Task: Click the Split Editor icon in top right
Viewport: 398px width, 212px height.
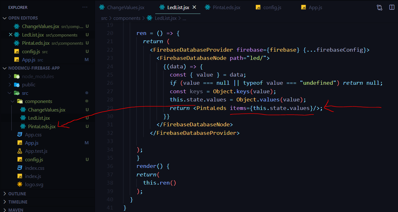Action: [x=392, y=7]
